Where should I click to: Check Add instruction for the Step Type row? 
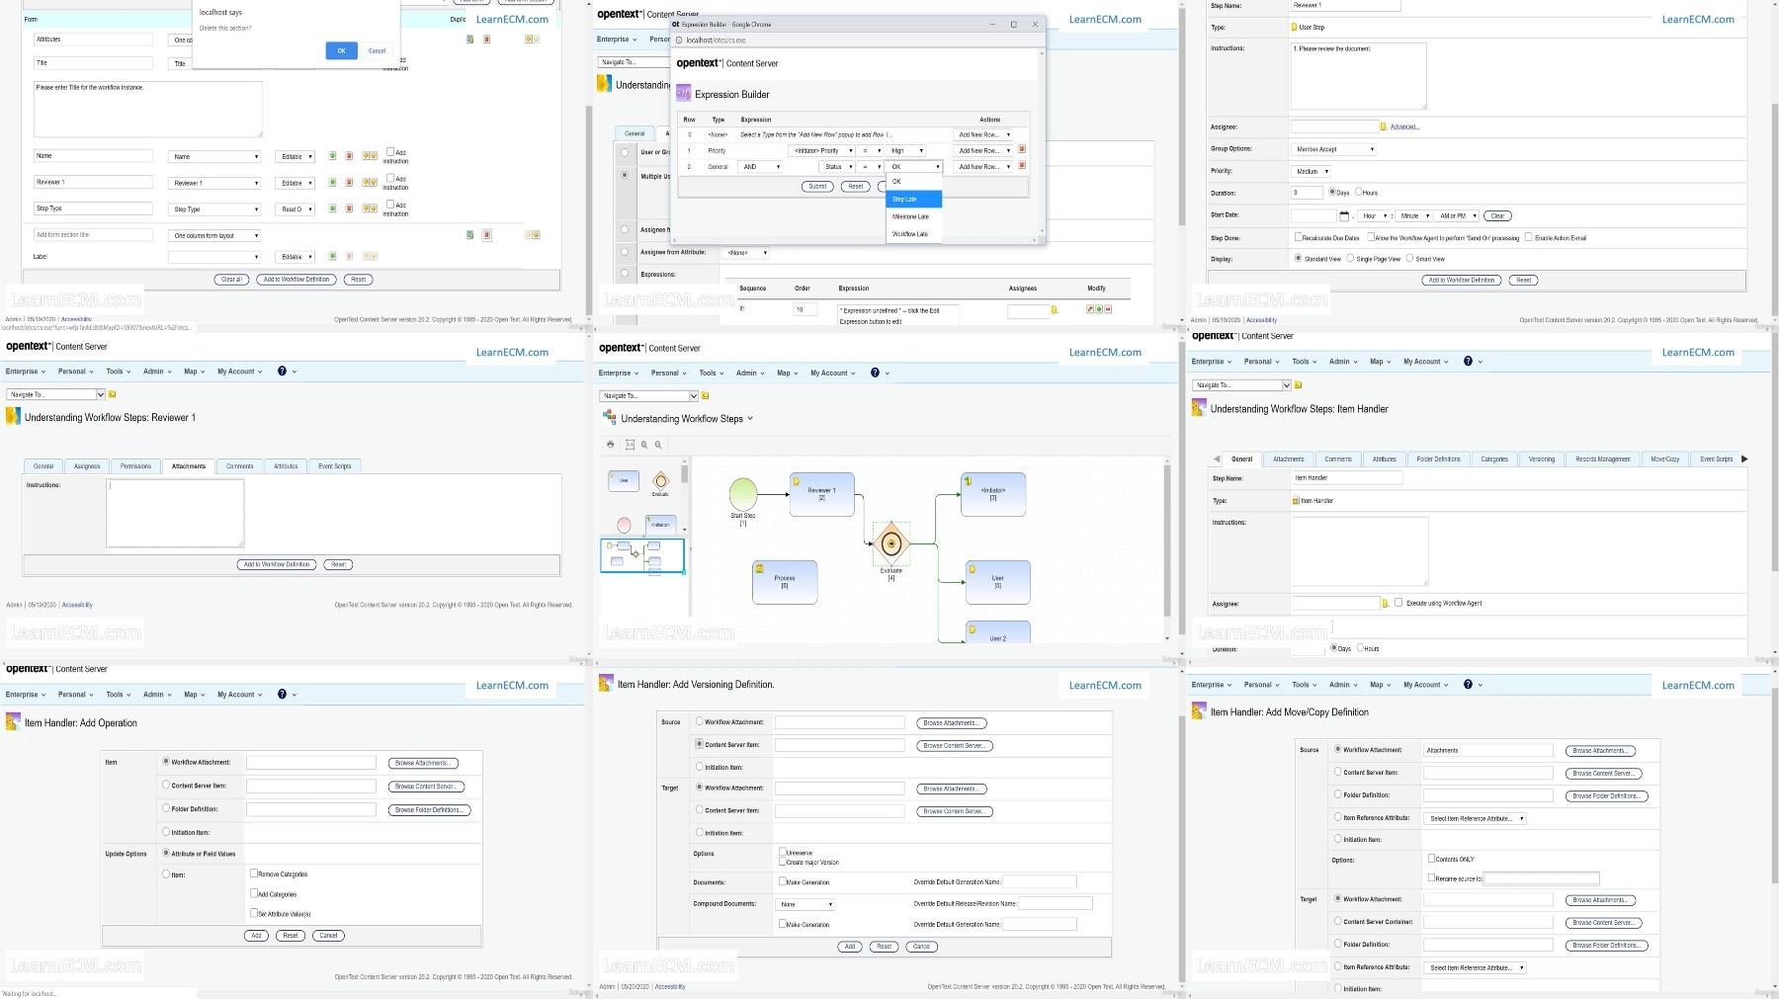pos(390,205)
